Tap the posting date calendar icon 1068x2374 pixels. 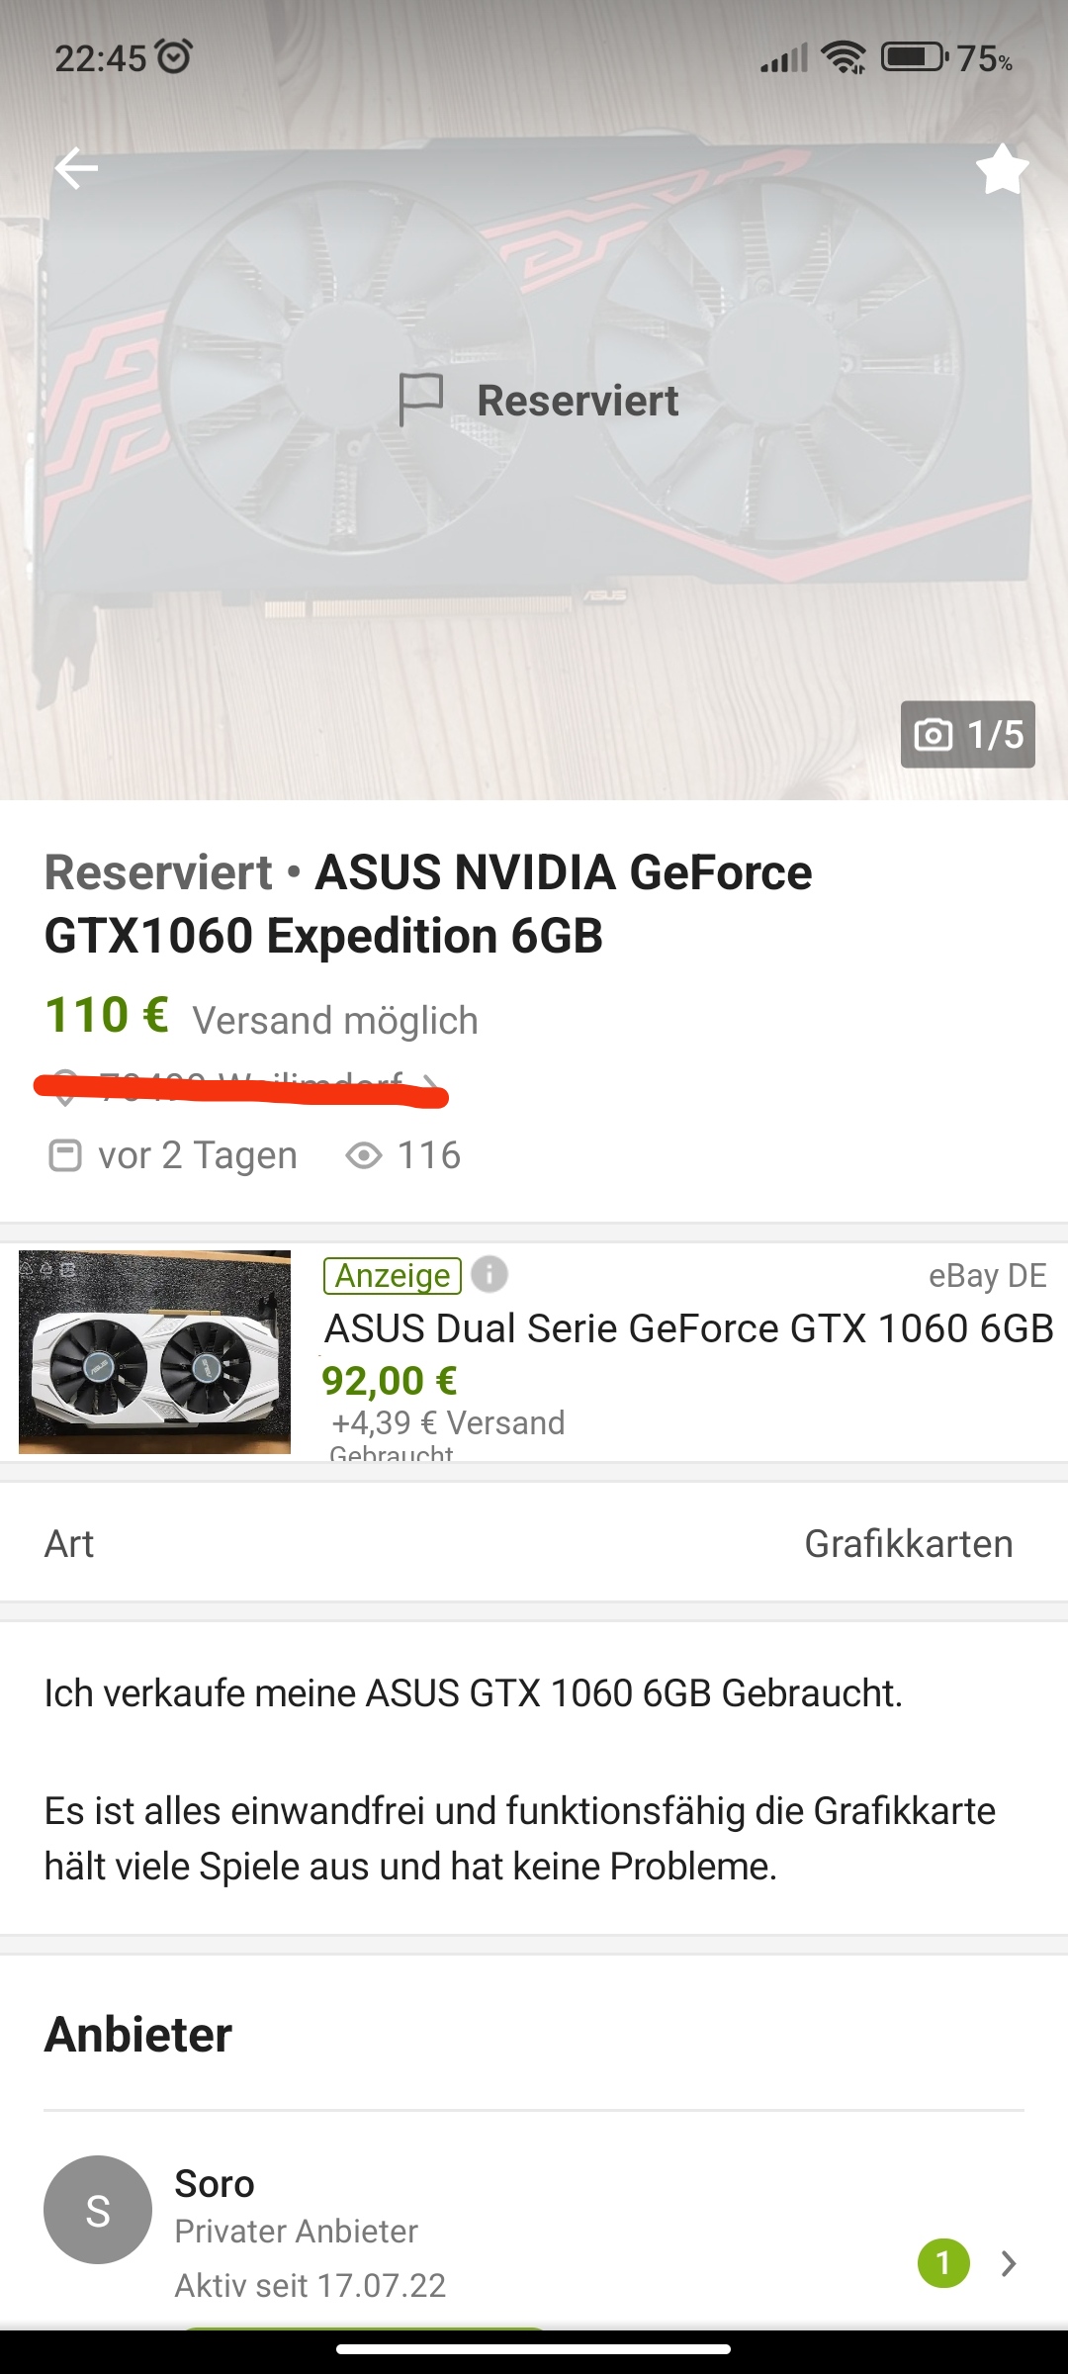pos(65,1155)
